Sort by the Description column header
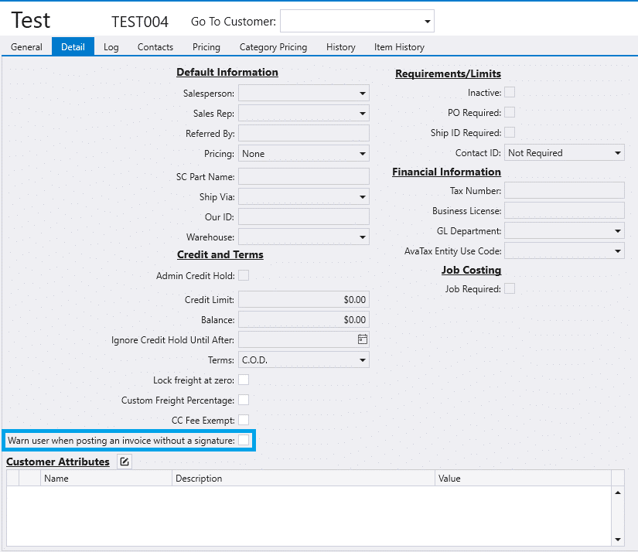This screenshot has height=552, width=638. click(x=303, y=479)
